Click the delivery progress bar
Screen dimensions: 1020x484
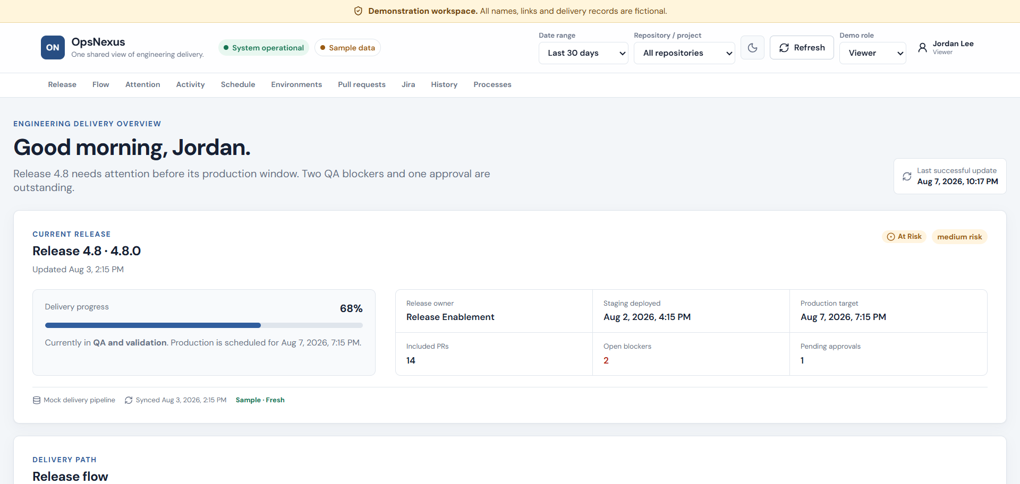[204, 325]
